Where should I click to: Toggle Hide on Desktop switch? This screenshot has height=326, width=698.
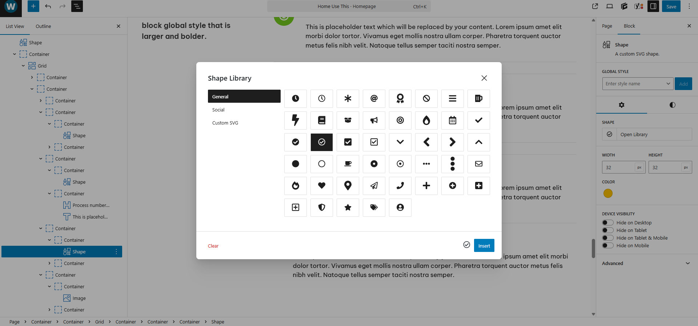(x=607, y=223)
